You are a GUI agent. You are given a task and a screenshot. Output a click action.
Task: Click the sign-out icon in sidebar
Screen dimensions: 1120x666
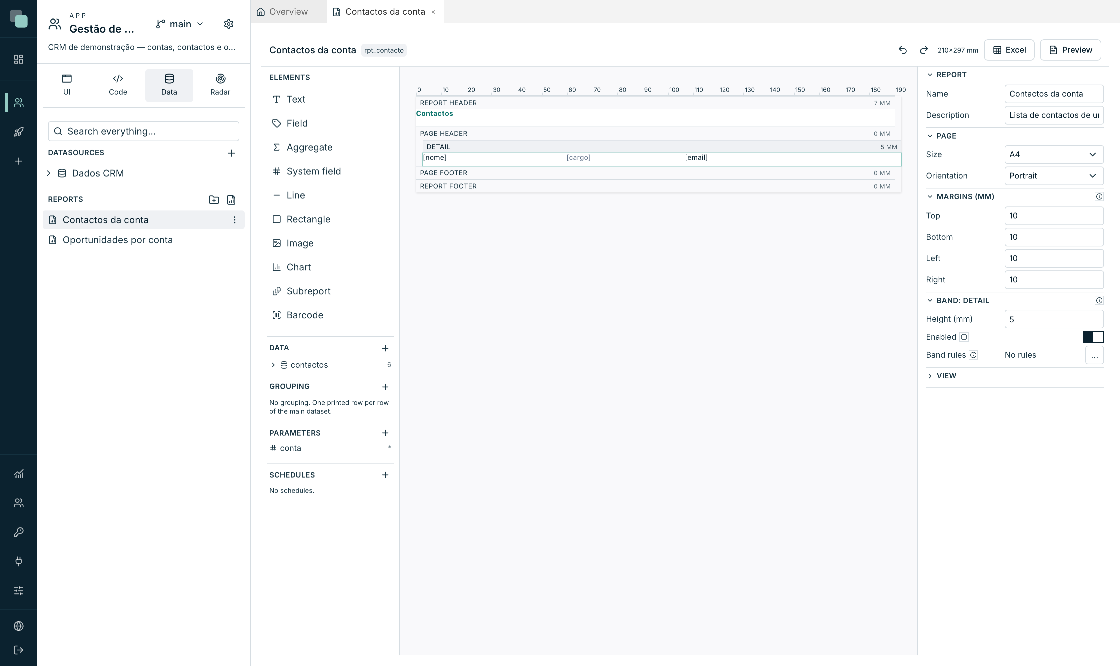click(18, 650)
